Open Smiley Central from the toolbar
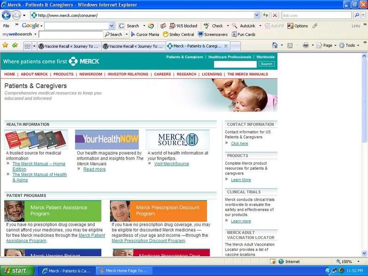Viewport: 368px width, 276px height. point(178,34)
